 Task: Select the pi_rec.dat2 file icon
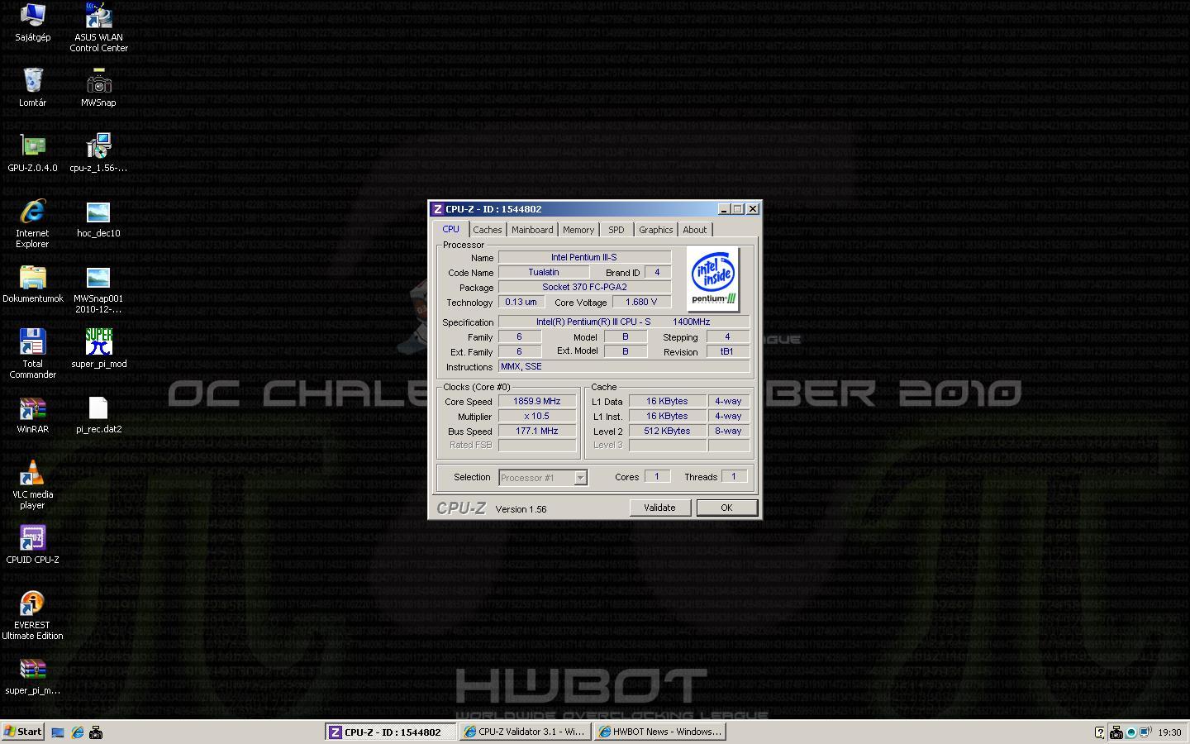click(x=98, y=414)
